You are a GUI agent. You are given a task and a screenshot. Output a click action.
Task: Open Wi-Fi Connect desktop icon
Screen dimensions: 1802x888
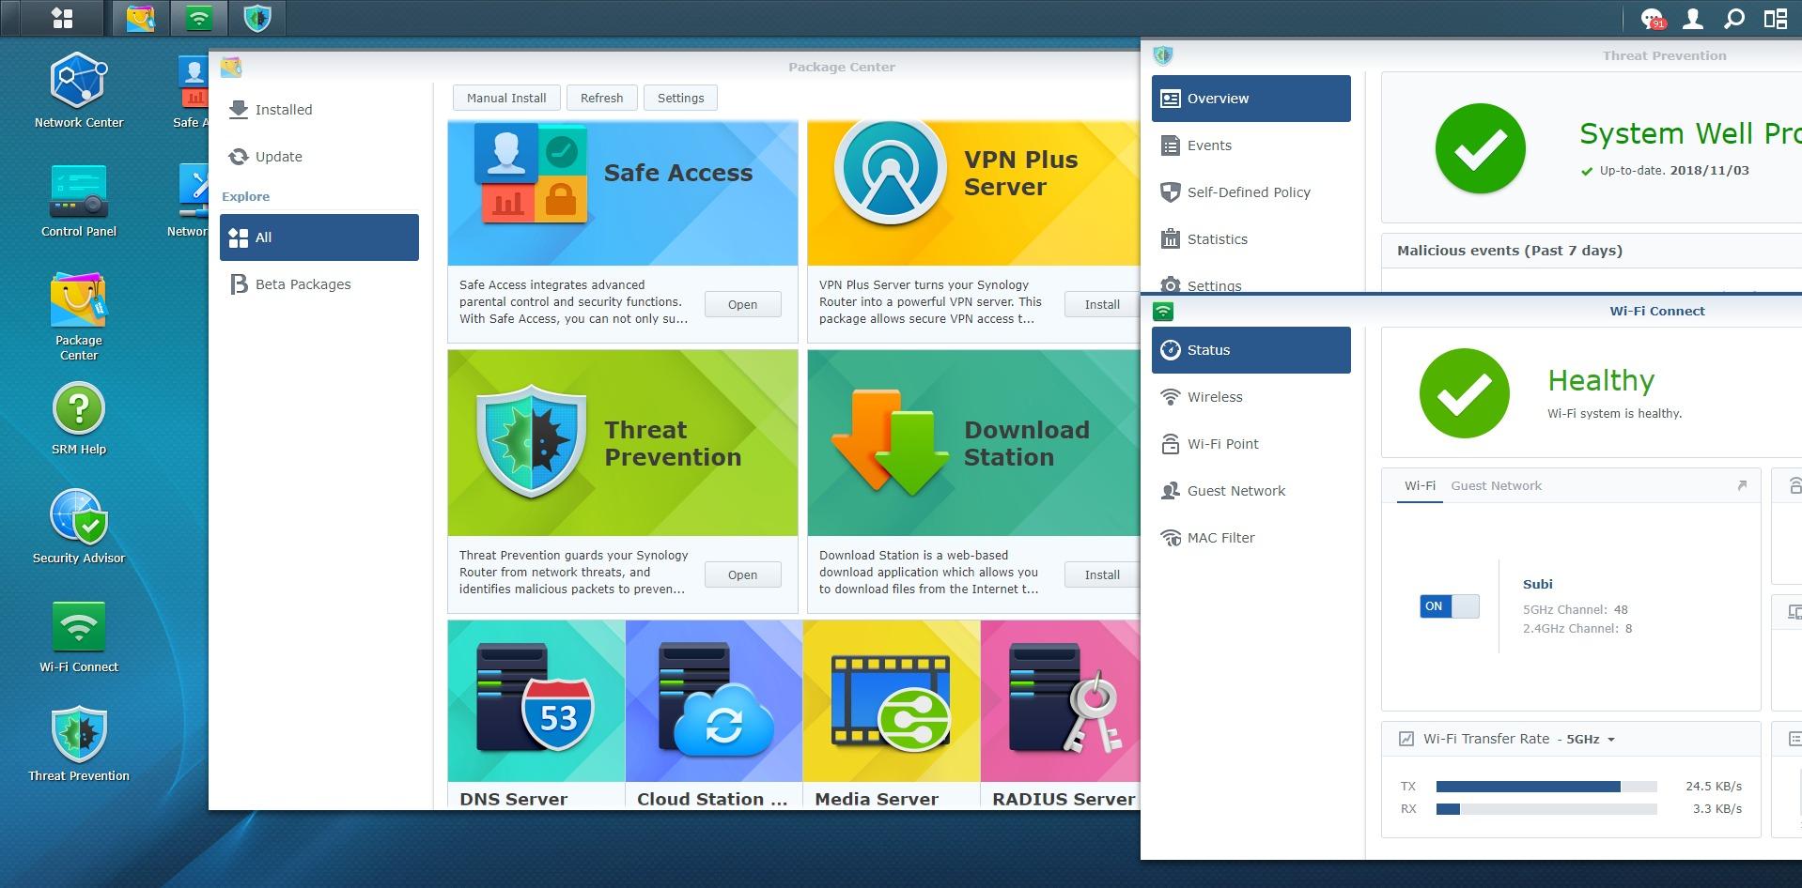tap(79, 635)
